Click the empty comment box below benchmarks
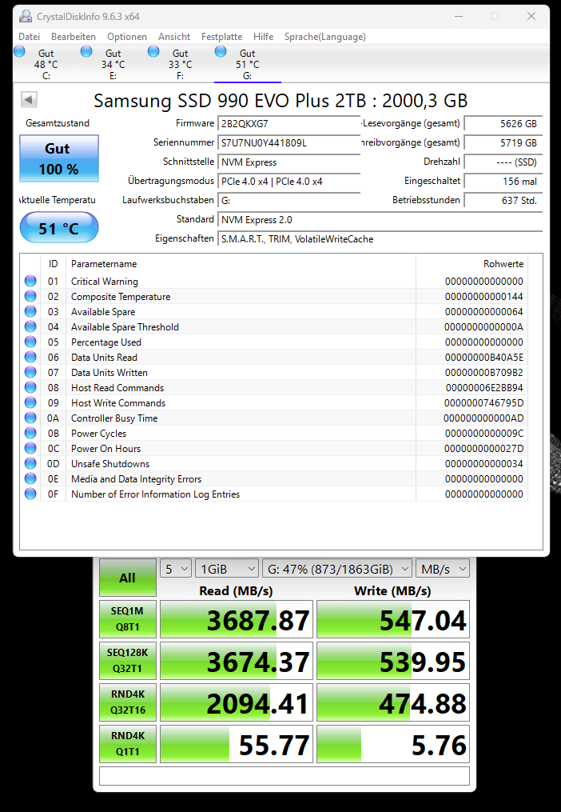 click(284, 776)
